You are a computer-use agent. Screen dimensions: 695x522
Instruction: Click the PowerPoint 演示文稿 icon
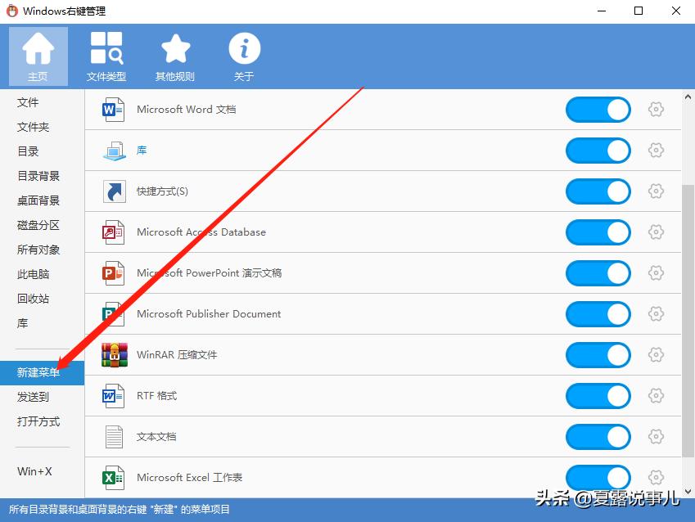(112, 272)
